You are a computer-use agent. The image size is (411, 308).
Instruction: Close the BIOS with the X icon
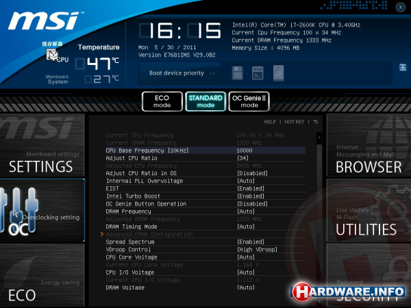point(400,8)
